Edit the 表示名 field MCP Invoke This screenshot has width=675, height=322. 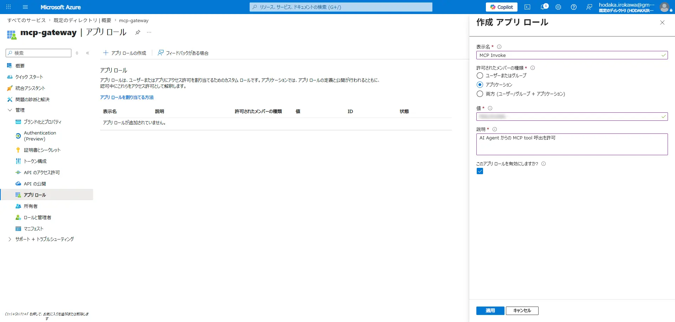(x=572, y=55)
